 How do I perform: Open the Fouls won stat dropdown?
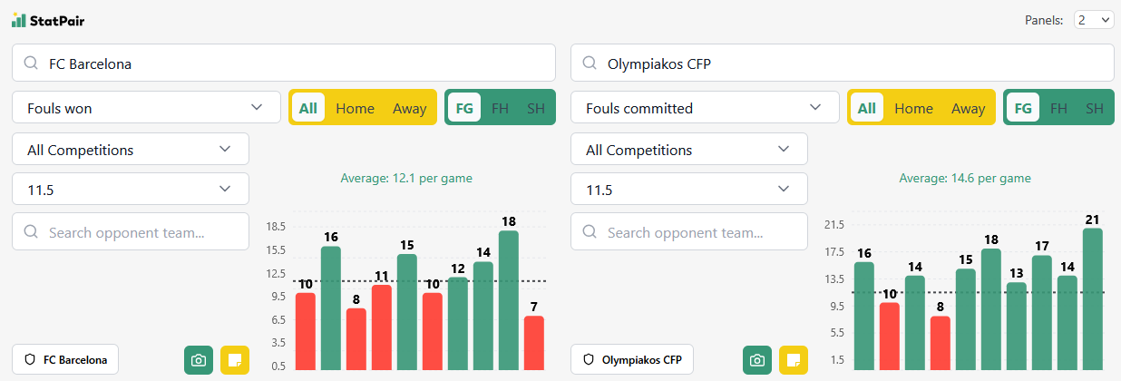tap(146, 108)
